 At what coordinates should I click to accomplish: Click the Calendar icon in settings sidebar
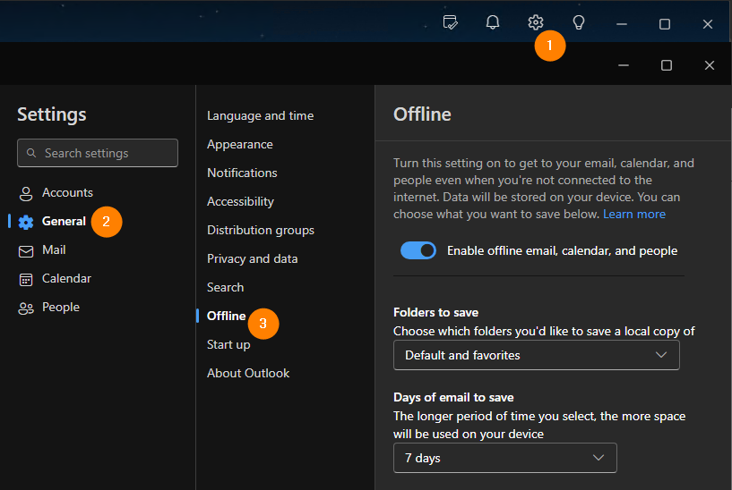(x=26, y=280)
